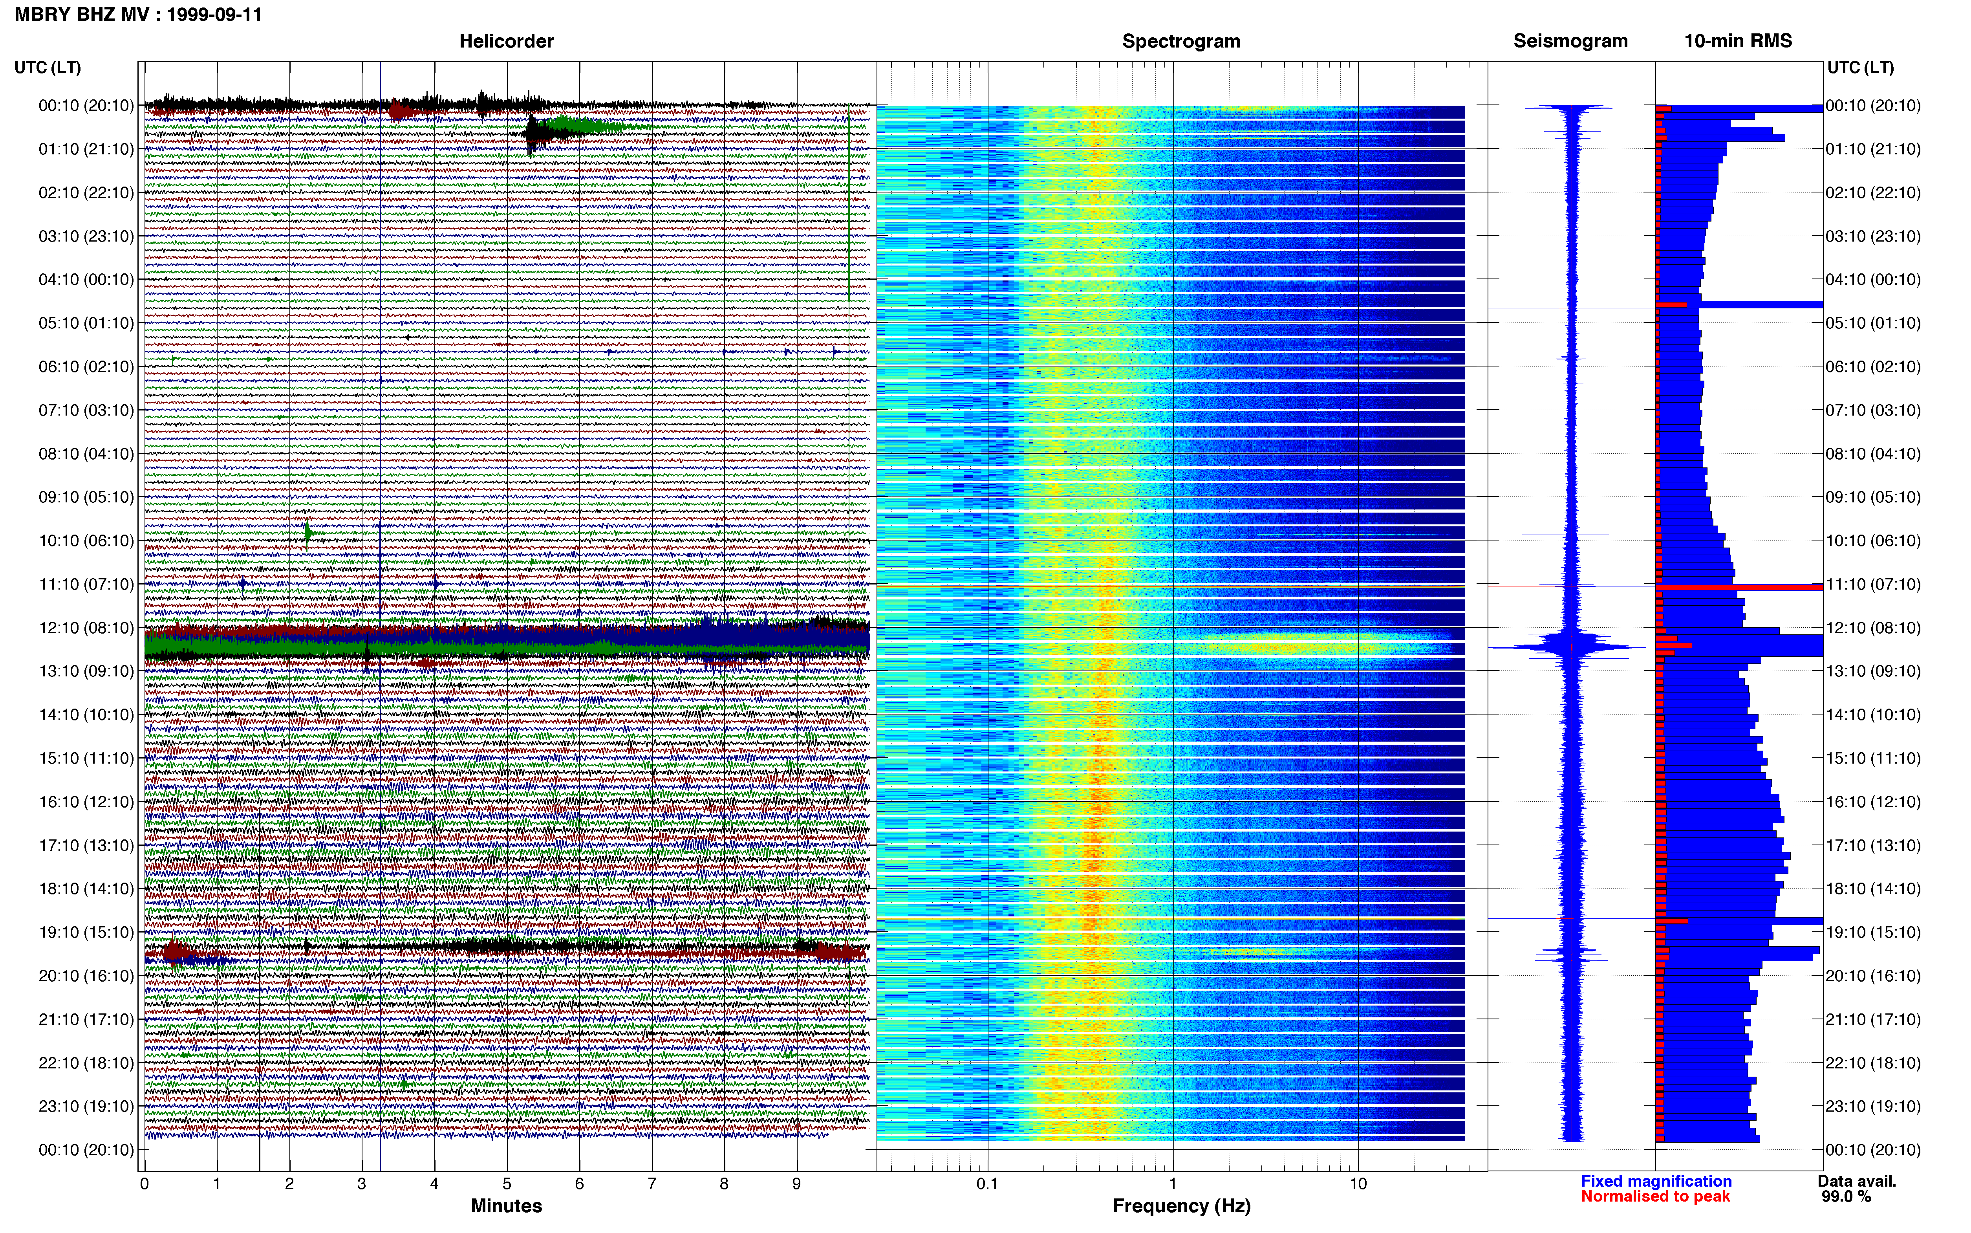
Task: Click the left time label '17:10 (13:10)'
Action: pos(86,846)
